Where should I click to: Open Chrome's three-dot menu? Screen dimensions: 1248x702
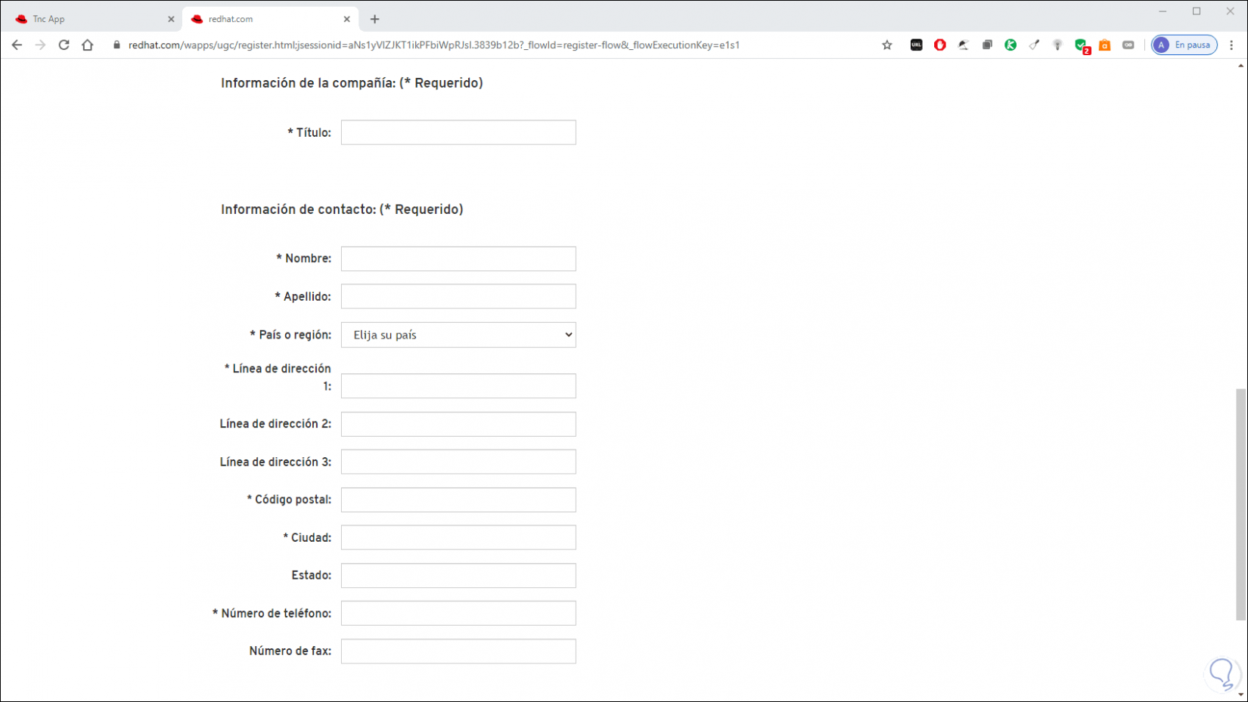click(1231, 45)
